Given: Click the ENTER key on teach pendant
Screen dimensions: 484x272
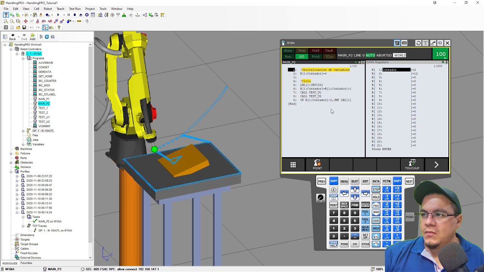Looking at the screenshot, I should (x=365, y=205).
